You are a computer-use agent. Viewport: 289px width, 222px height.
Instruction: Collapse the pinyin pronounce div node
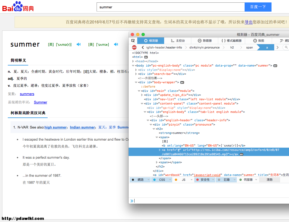(x=151, y=124)
